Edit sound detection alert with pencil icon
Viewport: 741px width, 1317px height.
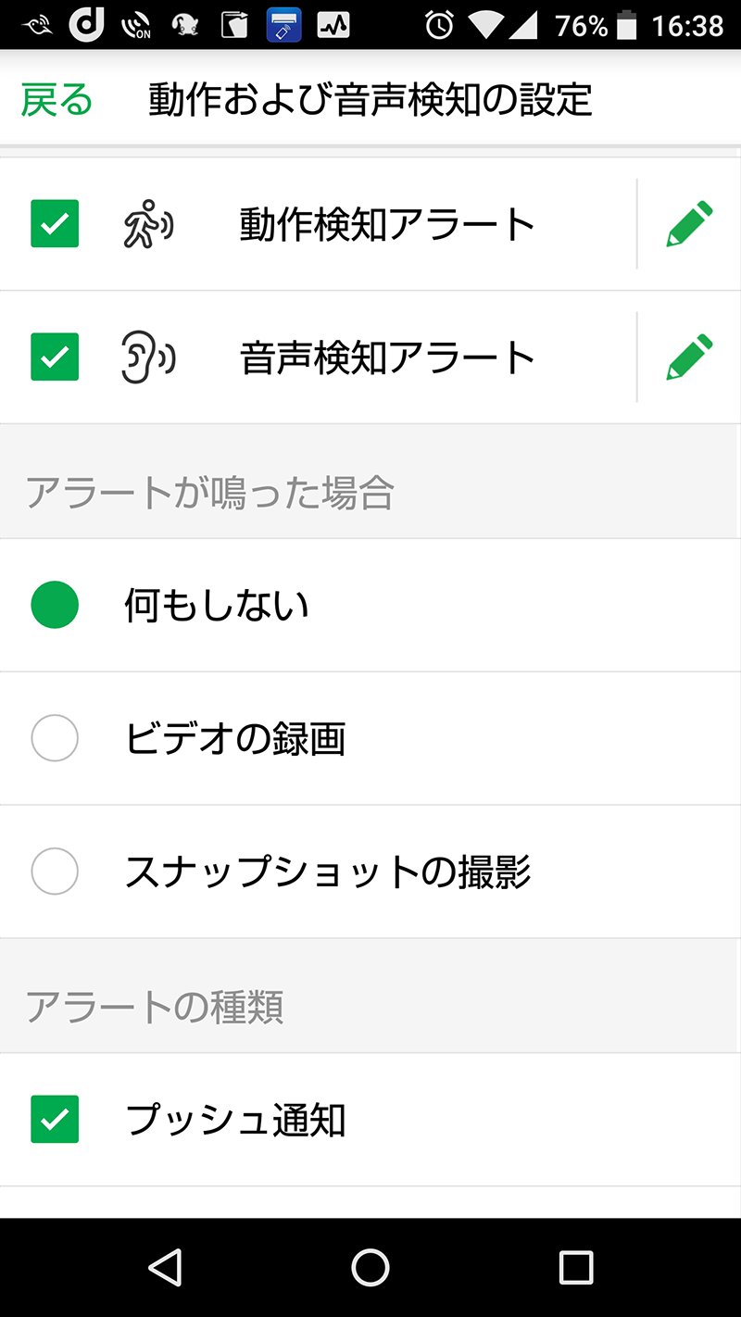[690, 357]
